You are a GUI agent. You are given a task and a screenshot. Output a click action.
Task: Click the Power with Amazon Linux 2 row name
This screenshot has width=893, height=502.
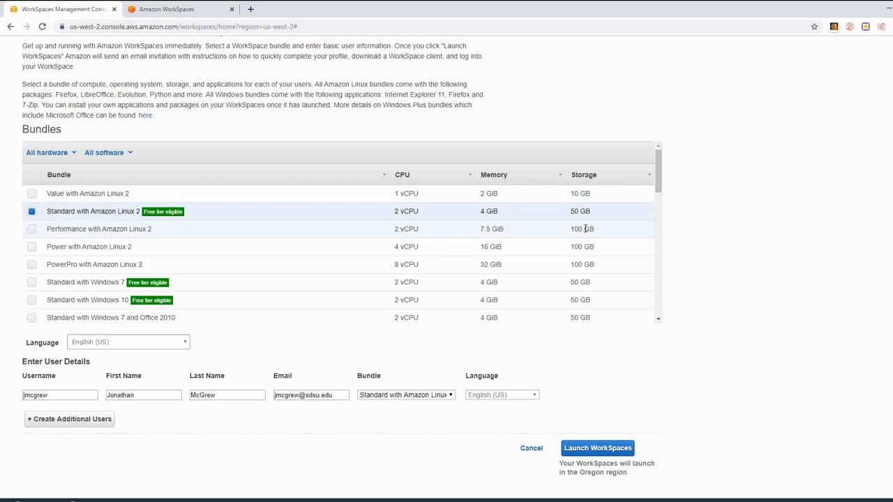click(x=89, y=247)
